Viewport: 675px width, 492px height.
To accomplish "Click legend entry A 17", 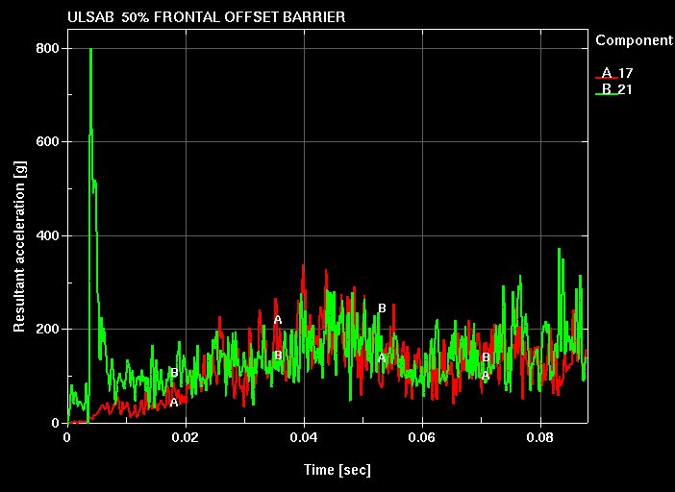I will pyautogui.click(x=616, y=73).
